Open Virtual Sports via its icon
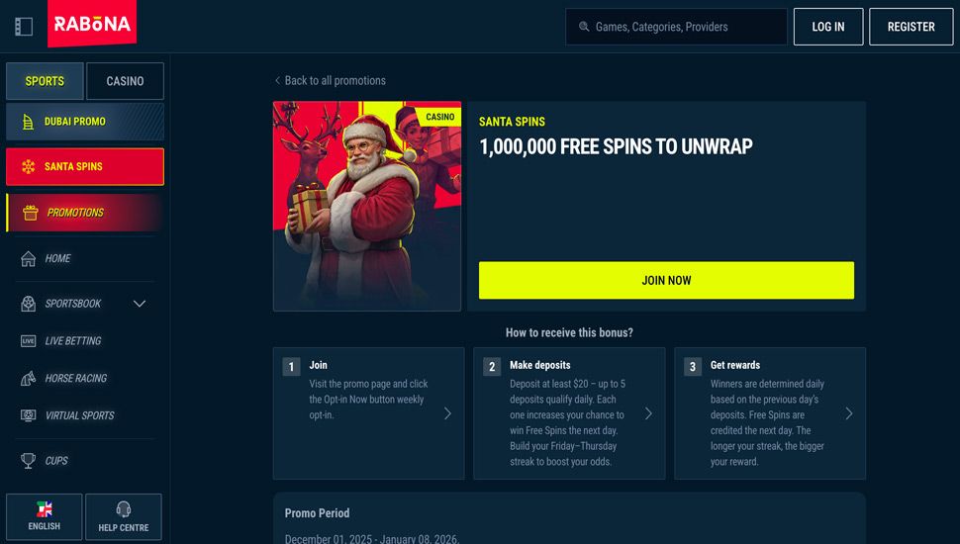Screen dimensions: 960x544 (28, 415)
